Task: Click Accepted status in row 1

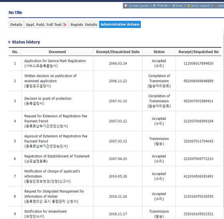Action: click(x=159, y=63)
